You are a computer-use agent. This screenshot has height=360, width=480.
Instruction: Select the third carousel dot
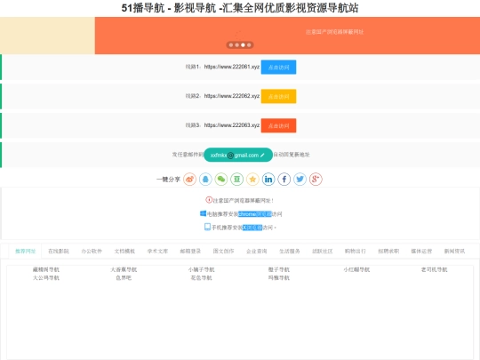click(x=243, y=45)
